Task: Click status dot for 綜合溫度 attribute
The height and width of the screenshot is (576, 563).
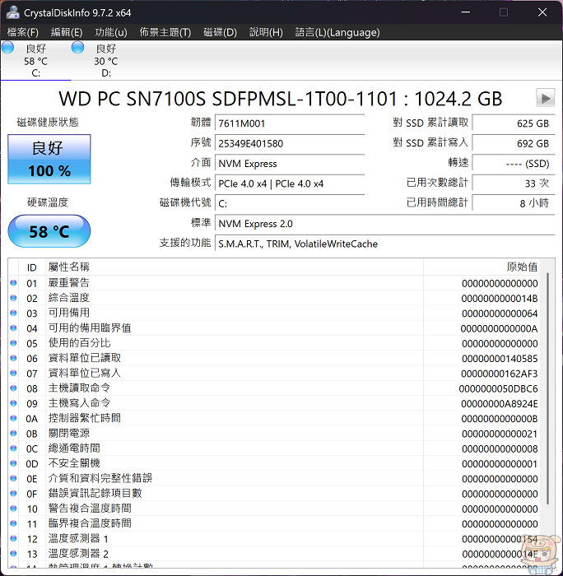Action: [x=13, y=298]
